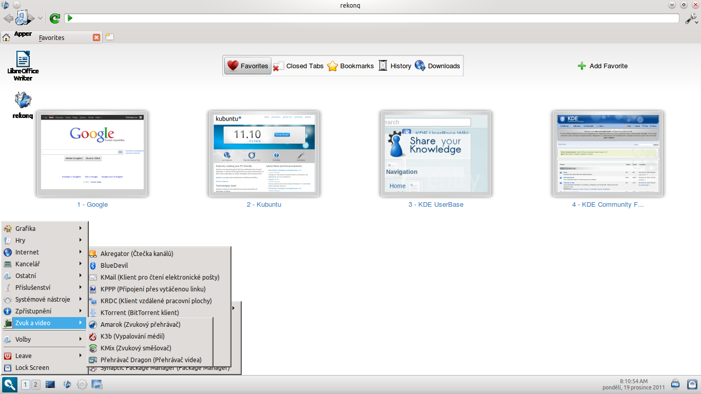Expand the Hry games submenu
Screen dimensions: 701x394
point(45,240)
